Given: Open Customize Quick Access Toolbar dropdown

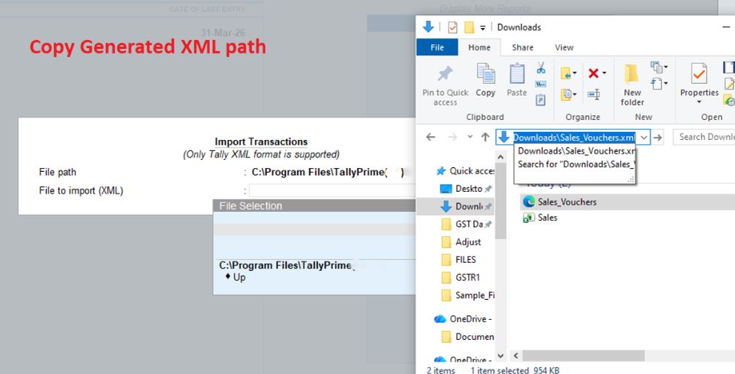Looking at the screenshot, I should (482, 28).
